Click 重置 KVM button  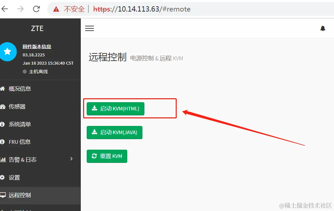pos(107,156)
